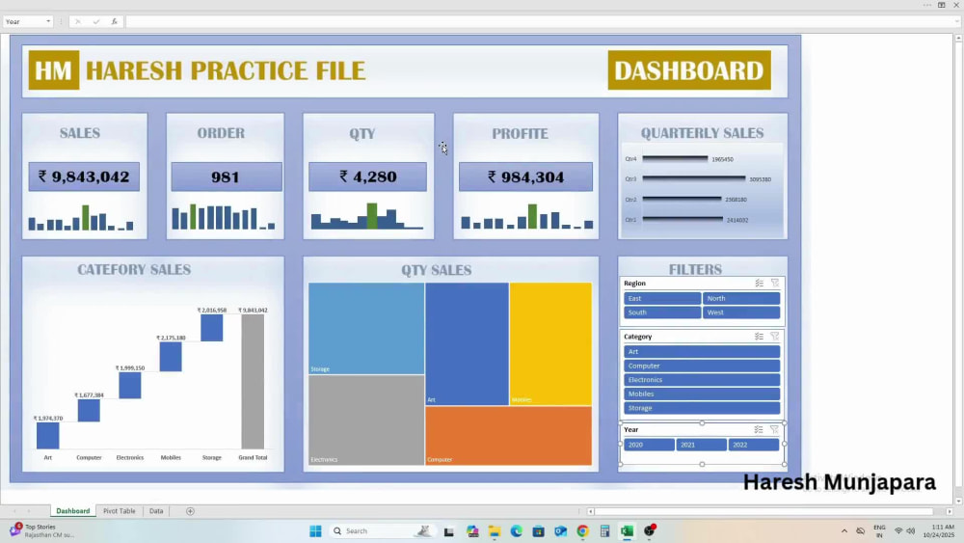Screen dimensions: 964x543
Task: Select the yellow Mobiles block in the treemap
Action: pyautogui.click(x=550, y=343)
